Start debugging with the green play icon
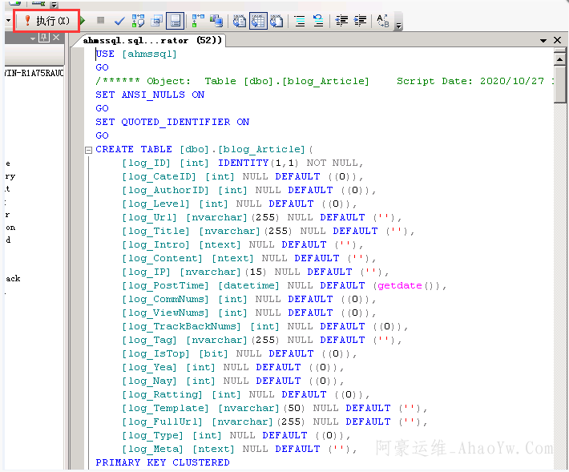 82,20
